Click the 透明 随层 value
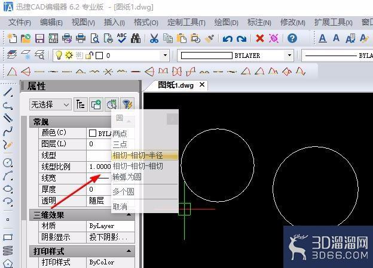 click(x=100, y=201)
